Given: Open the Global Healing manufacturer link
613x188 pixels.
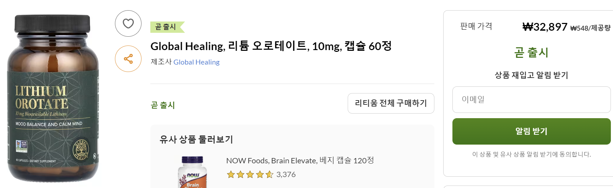Looking at the screenshot, I should click(196, 62).
